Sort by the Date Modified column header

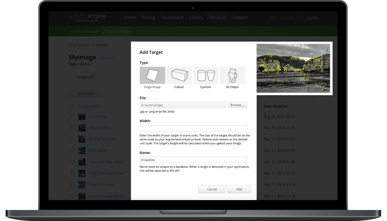[276, 106]
